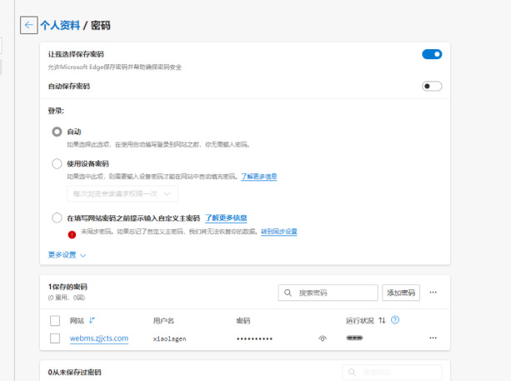
Task: Open more actions for webms.zjjcts.com row
Action: [x=433, y=338]
